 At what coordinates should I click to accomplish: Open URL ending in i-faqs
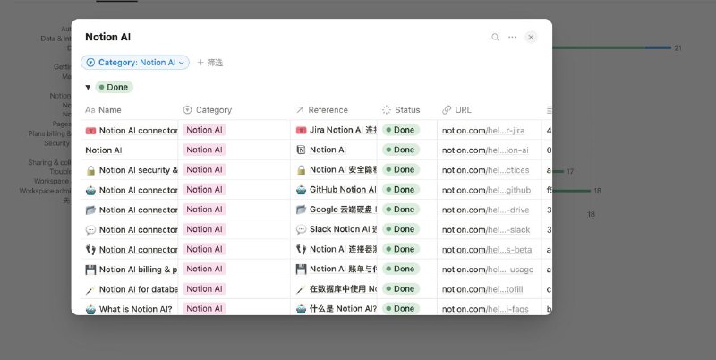click(x=485, y=309)
